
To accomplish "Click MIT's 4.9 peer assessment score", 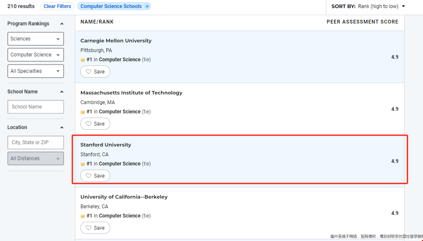I will pyautogui.click(x=395, y=109).
